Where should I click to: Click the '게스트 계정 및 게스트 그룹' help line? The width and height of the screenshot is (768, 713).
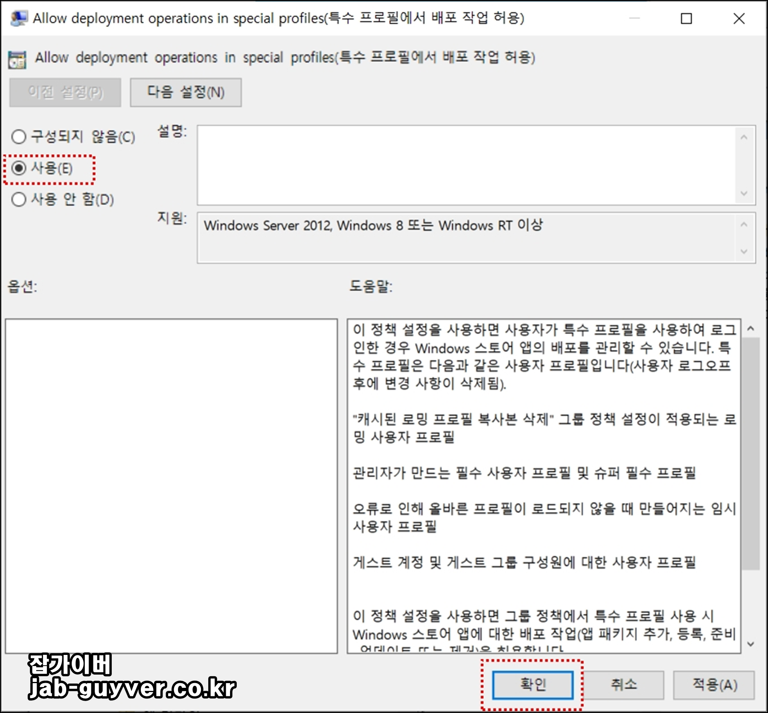click(x=524, y=562)
